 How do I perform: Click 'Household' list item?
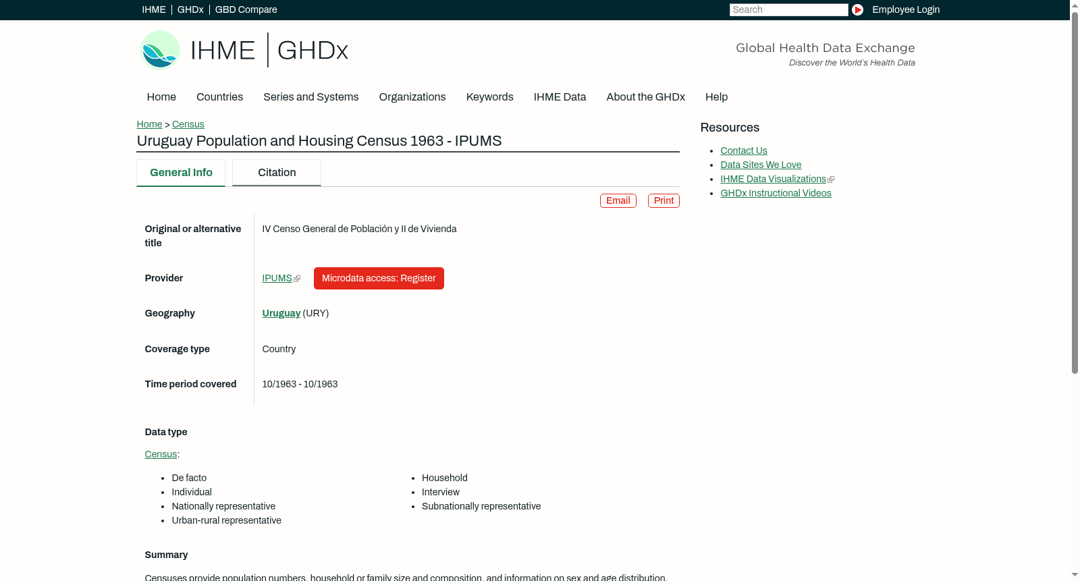(x=445, y=478)
